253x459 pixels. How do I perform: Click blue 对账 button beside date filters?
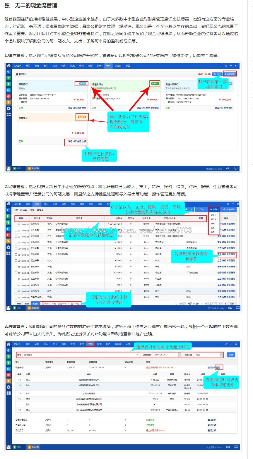coord(231,355)
